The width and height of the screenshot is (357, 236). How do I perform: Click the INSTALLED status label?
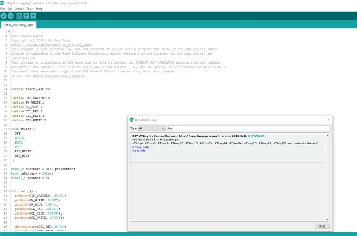(256, 136)
